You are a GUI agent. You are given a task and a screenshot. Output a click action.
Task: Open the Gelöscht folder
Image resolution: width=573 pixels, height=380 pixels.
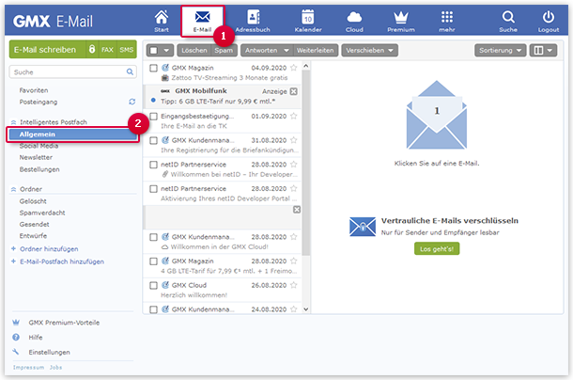pyautogui.click(x=33, y=201)
